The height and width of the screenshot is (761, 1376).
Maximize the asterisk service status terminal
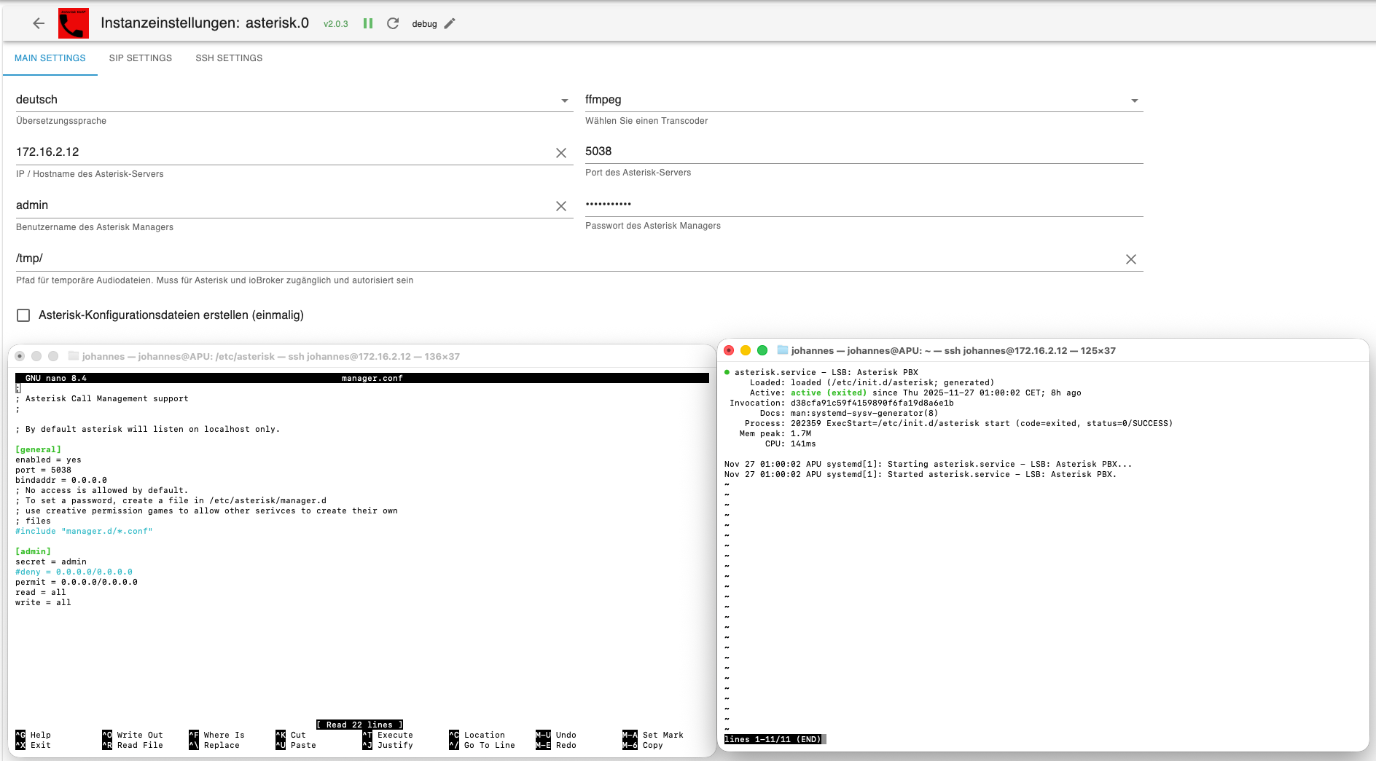(x=762, y=350)
